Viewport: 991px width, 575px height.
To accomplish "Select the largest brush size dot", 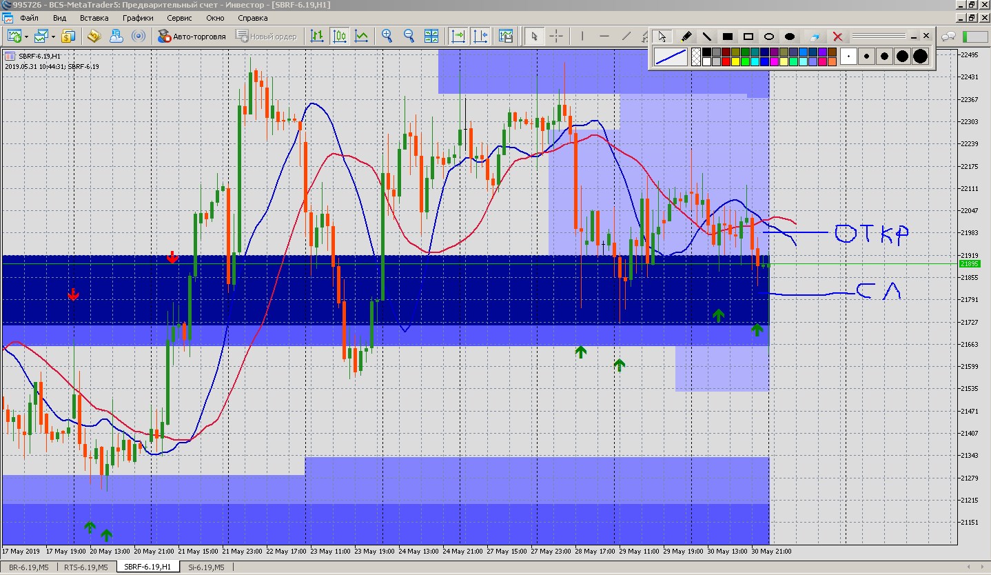I will click(x=921, y=57).
